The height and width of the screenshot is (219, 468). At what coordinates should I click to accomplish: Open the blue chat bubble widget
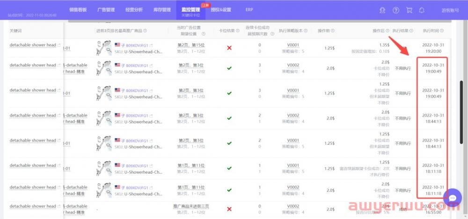pyautogui.click(x=453, y=198)
